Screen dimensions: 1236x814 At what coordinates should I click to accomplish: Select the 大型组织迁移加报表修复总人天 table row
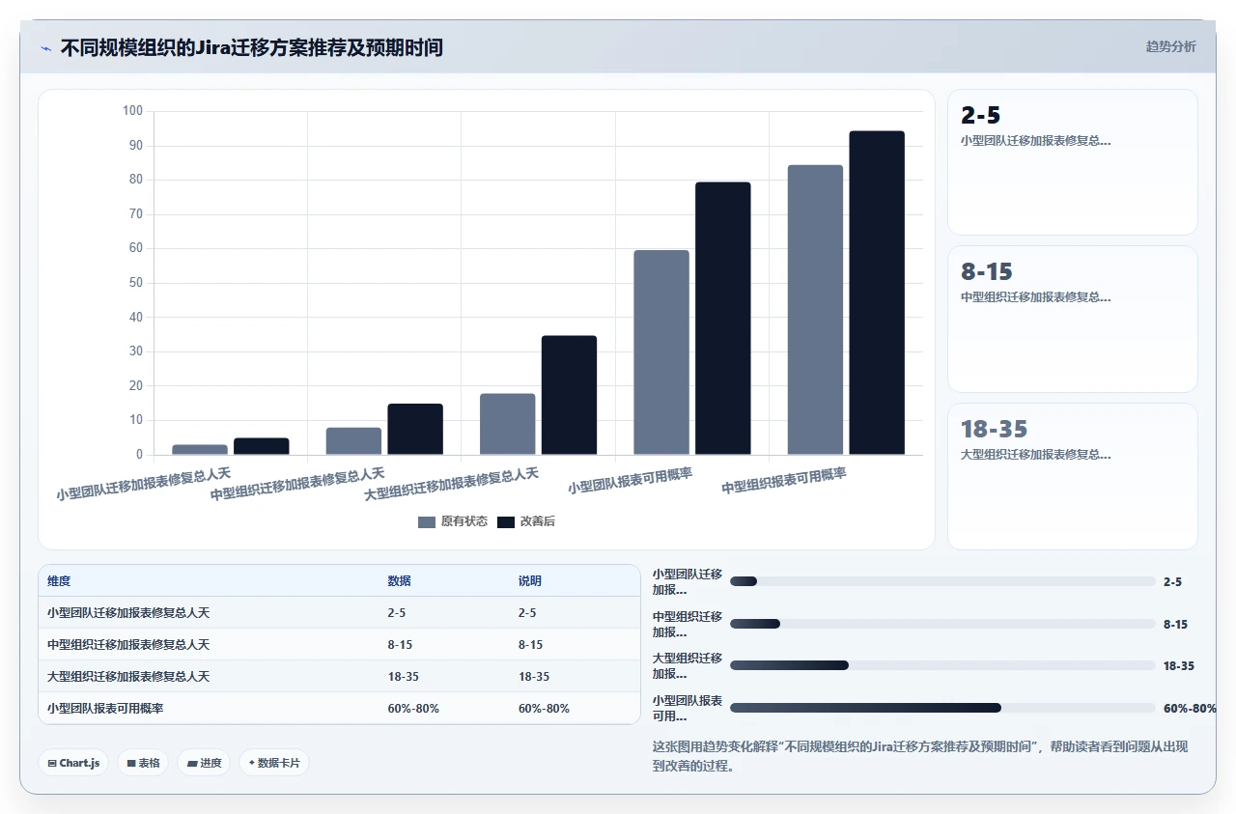339,677
